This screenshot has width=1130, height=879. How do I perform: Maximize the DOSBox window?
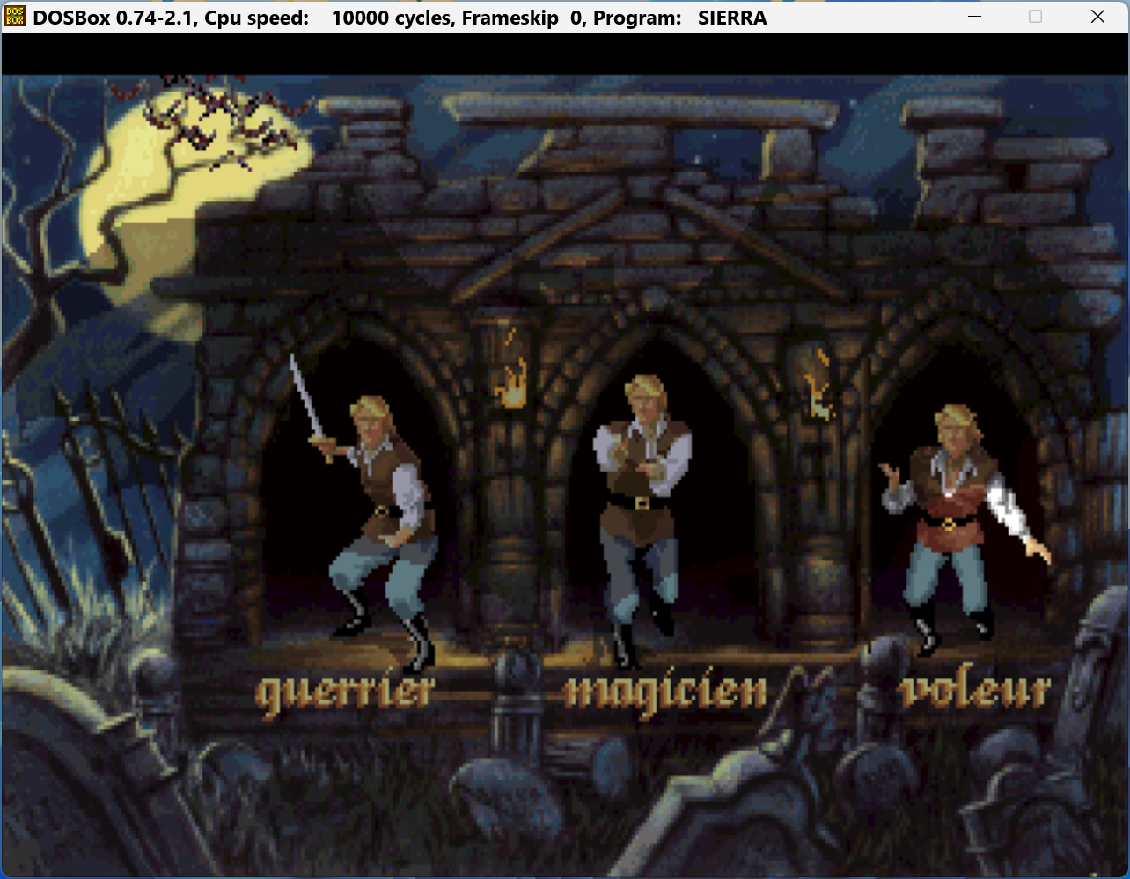point(1036,16)
